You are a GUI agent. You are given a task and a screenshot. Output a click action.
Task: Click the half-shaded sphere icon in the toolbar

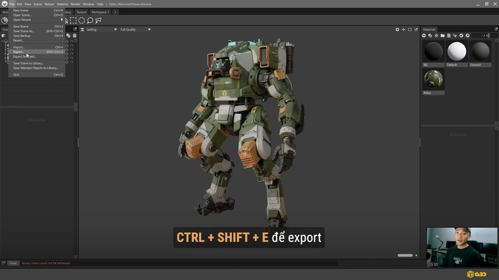pos(5,21)
